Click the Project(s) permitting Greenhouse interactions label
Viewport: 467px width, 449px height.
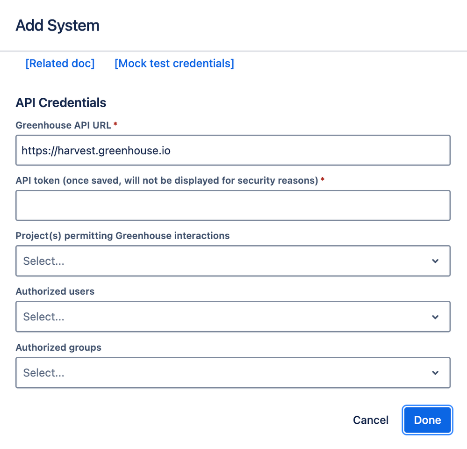122,236
